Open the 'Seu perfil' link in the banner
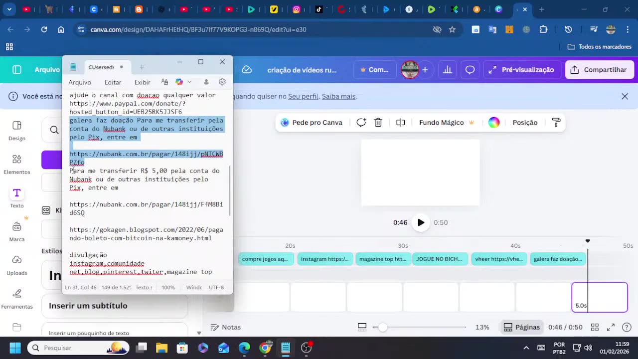The width and height of the screenshot is (638, 359). 303,96
